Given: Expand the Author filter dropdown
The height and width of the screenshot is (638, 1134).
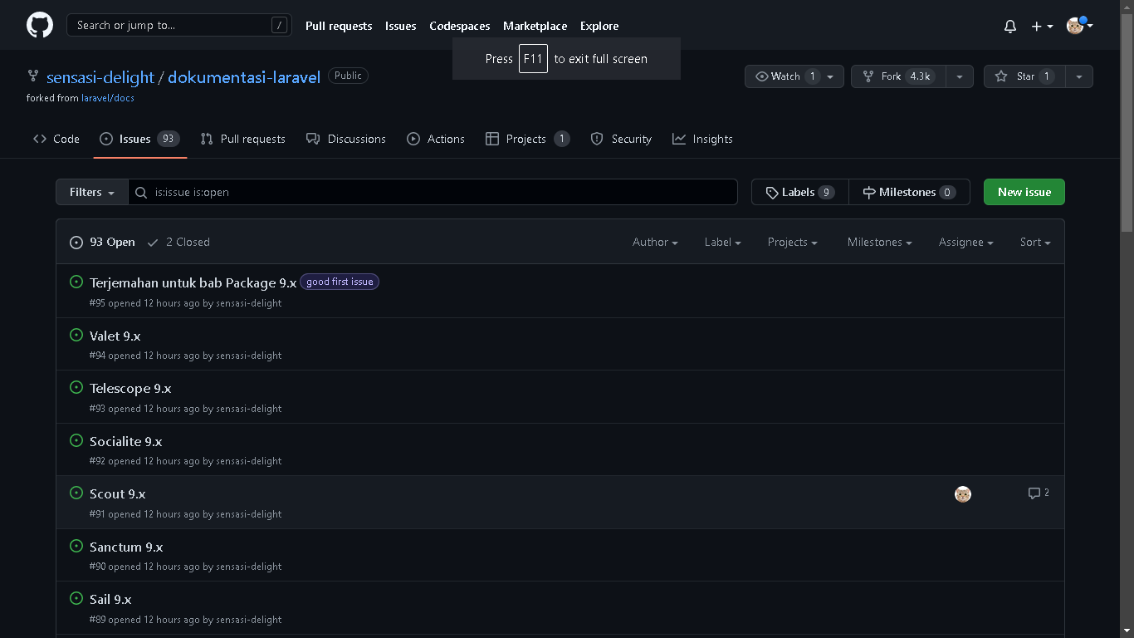Looking at the screenshot, I should [655, 242].
